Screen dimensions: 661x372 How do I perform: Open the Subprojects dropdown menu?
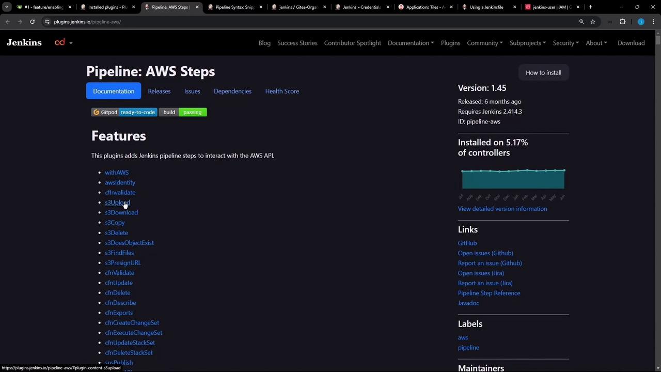pyautogui.click(x=527, y=43)
